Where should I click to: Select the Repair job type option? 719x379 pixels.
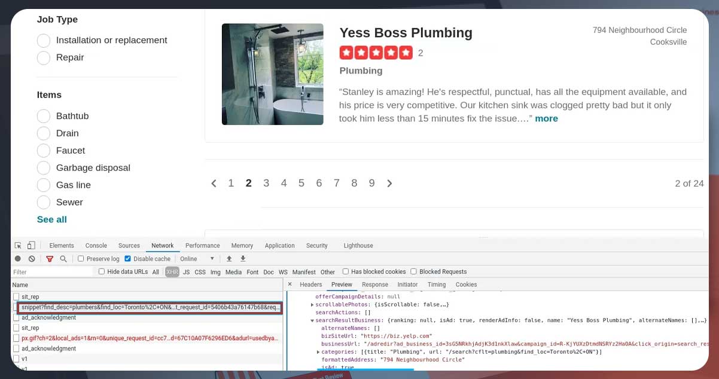(43, 58)
